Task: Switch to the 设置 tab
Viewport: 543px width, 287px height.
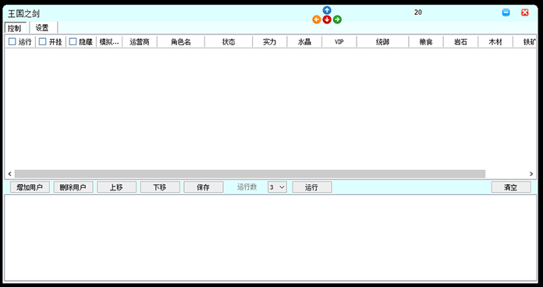Action: click(42, 28)
